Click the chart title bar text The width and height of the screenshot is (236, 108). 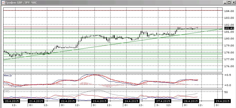(21, 2)
